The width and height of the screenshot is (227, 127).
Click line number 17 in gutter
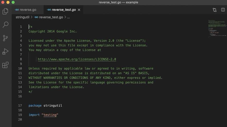[20, 106]
